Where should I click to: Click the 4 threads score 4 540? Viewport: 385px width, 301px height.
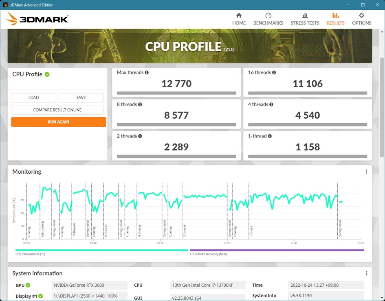click(308, 115)
